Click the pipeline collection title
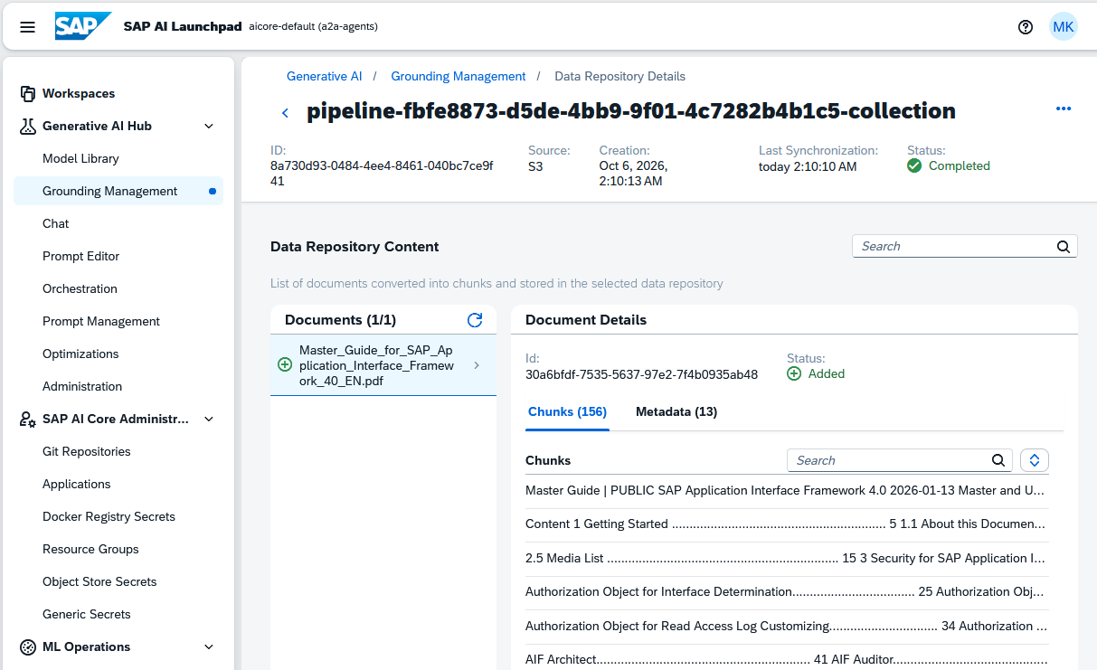 (x=631, y=111)
